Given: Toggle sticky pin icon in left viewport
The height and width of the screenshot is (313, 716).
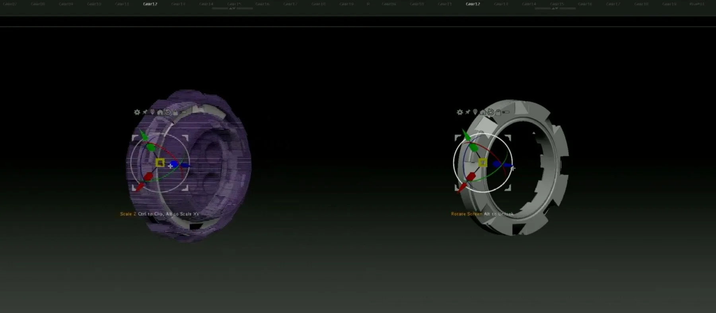Looking at the screenshot, I should 145,112.
